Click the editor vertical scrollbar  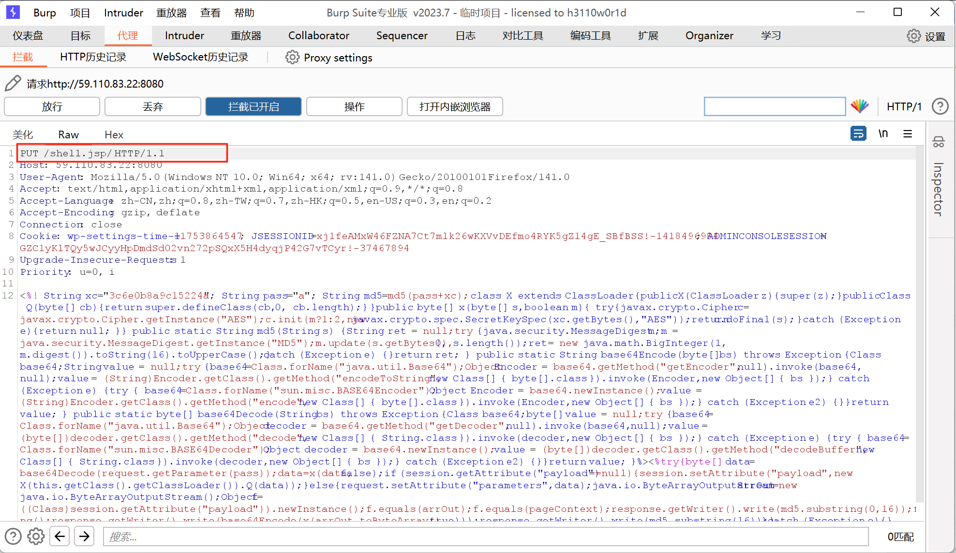click(920, 324)
